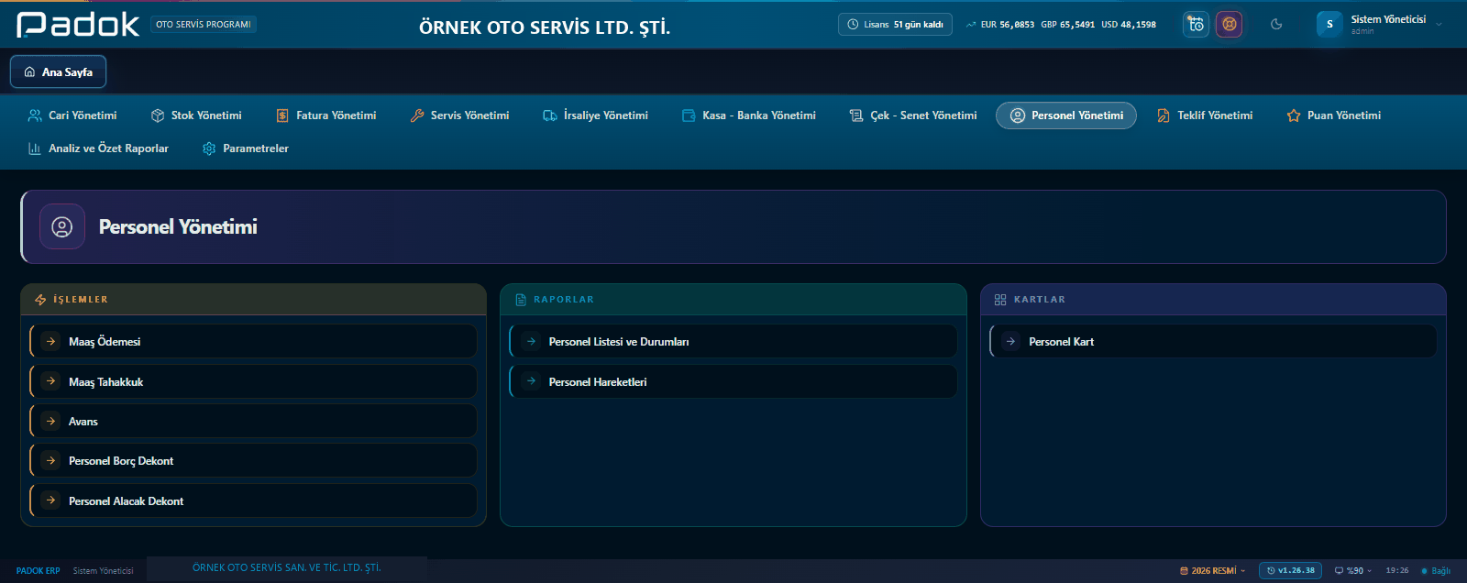Click the Lisans 51 gün kaldı badge
1467x583 pixels.
pos(895,25)
